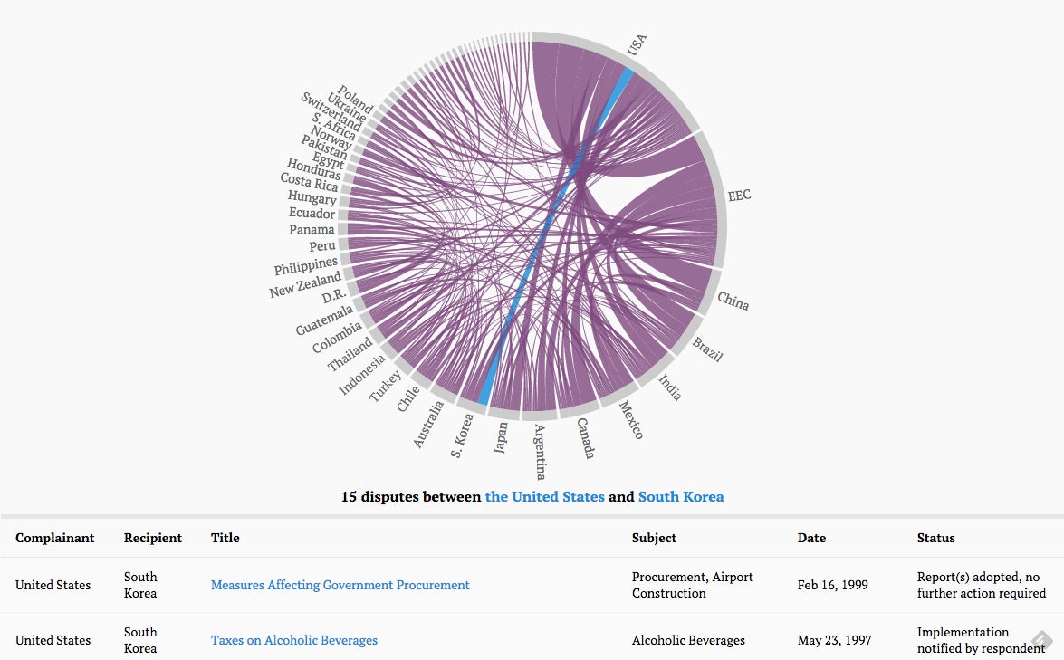Click the New Zealand label
Screen dimensions: 1064x660
(x=305, y=285)
